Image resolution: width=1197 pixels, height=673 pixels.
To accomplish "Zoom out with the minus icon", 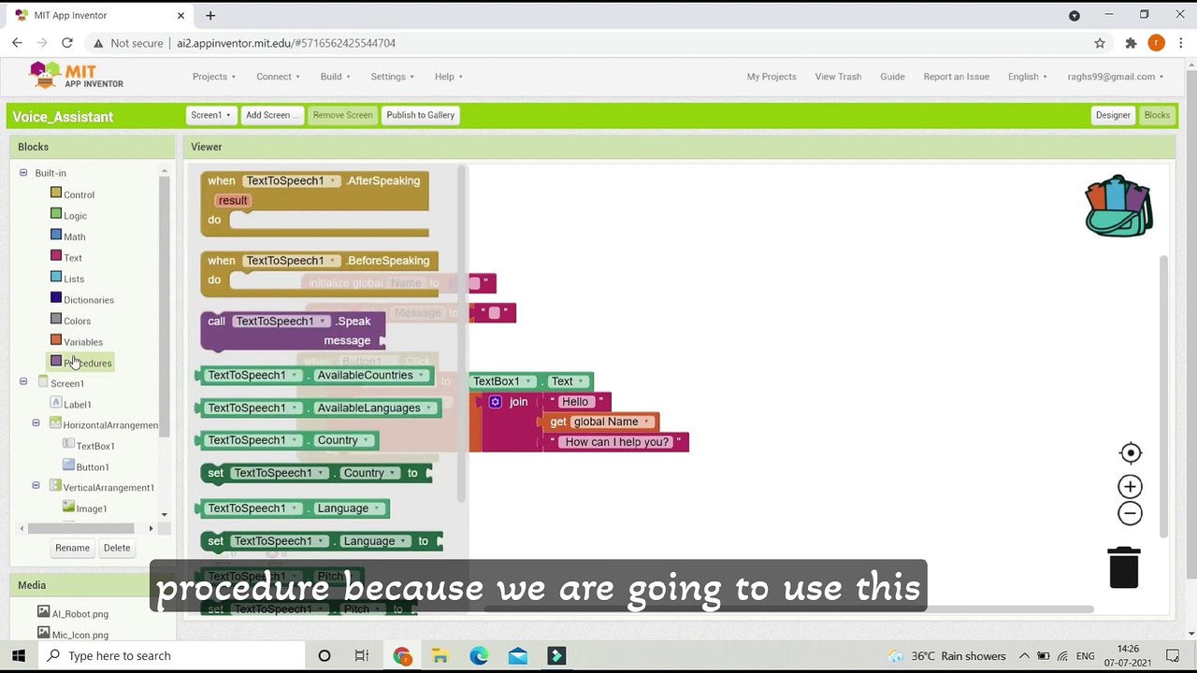I will coord(1130,513).
